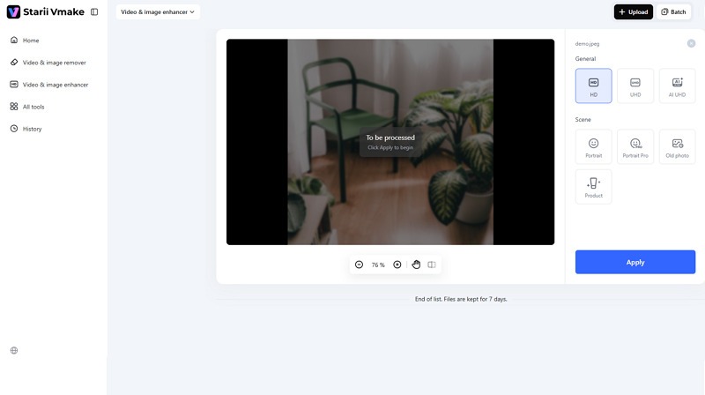705x395 pixels.
Task: Zoom in the preview
Action: point(397,265)
